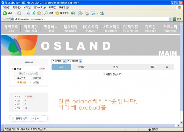The image size is (184, 132).
Task: Click the green Go (이동) arrow button
Action: [x=175, y=19]
